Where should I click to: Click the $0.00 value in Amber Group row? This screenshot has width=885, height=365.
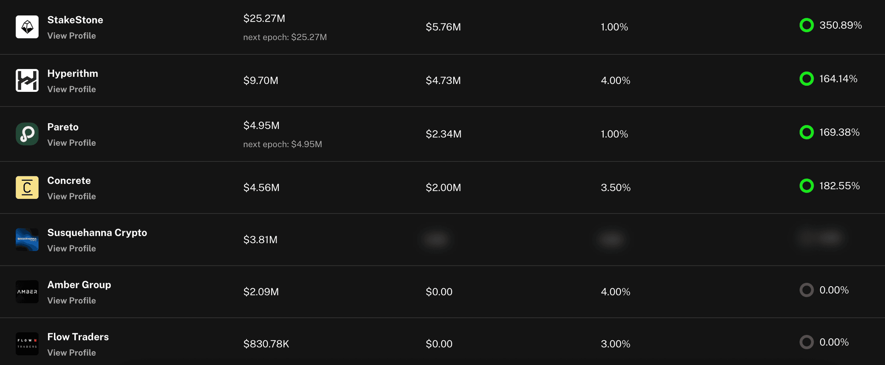click(439, 292)
